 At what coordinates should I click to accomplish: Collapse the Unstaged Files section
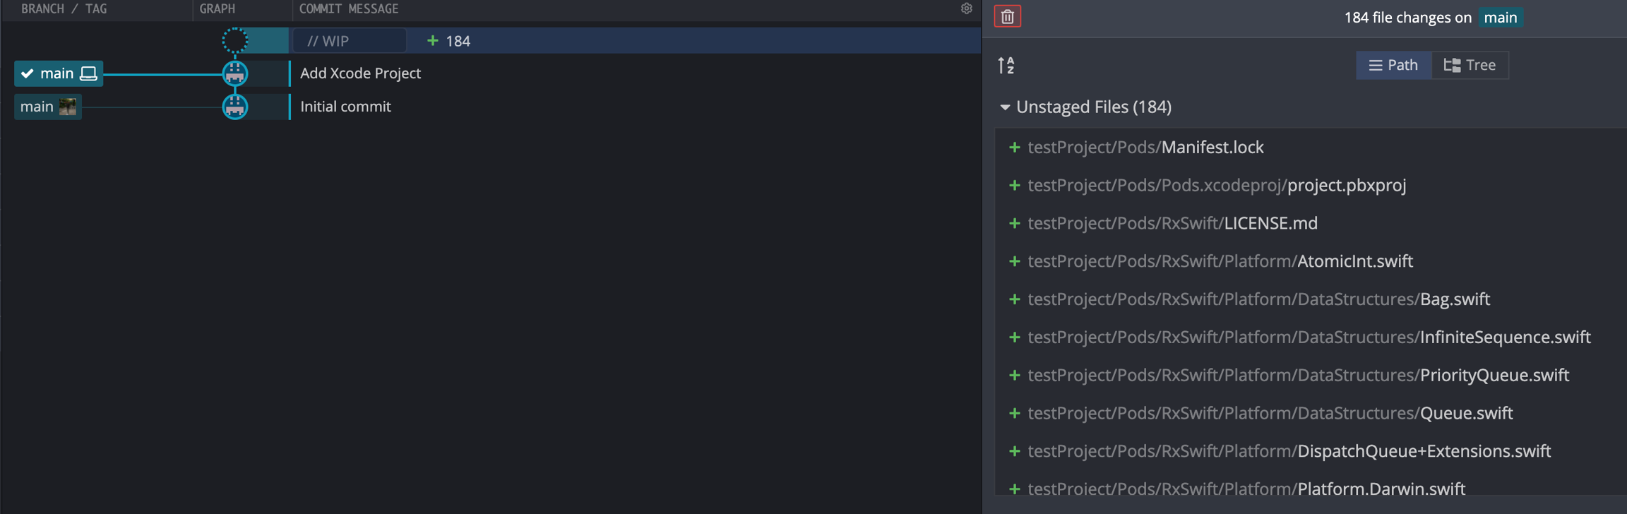coord(1005,107)
